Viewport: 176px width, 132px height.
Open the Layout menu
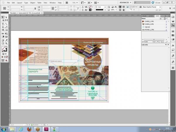point(19,3)
